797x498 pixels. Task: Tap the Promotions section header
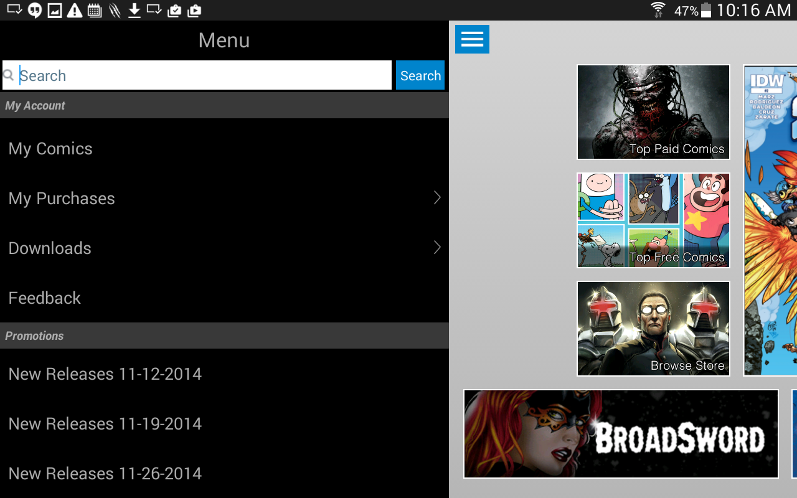click(x=224, y=336)
